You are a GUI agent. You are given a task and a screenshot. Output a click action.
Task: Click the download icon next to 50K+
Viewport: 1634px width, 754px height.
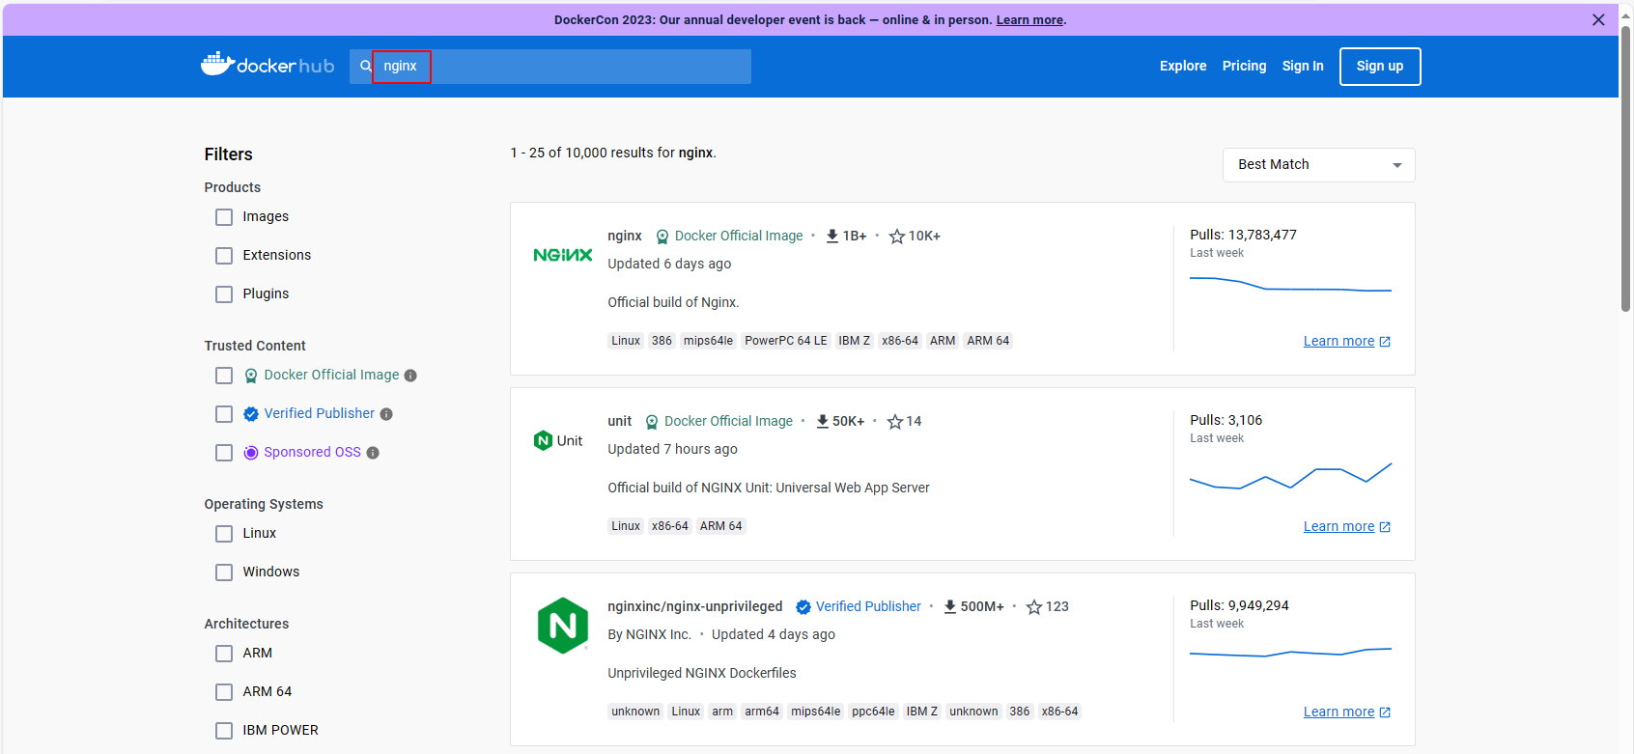point(822,421)
